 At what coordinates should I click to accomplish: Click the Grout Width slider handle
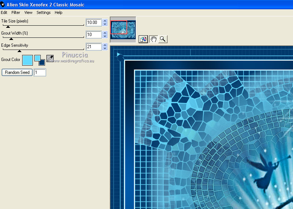(11, 39)
